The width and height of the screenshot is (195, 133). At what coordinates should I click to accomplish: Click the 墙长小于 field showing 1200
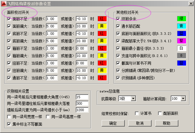tap(82, 110)
